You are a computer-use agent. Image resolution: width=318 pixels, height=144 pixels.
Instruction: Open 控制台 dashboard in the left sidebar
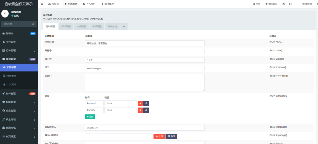[19, 33]
